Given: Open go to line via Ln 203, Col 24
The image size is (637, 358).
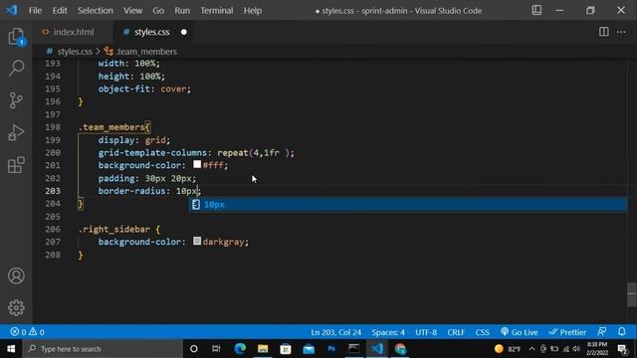Looking at the screenshot, I should (336, 332).
